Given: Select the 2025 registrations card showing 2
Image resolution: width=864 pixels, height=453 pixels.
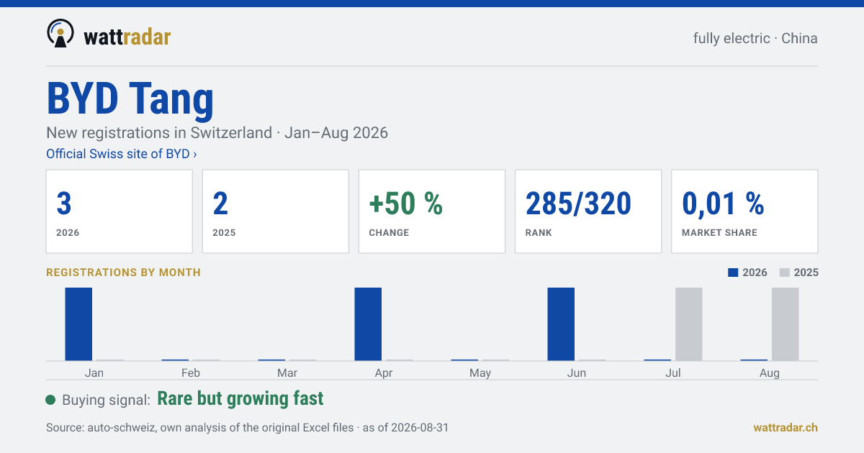Looking at the screenshot, I should pos(276,211).
